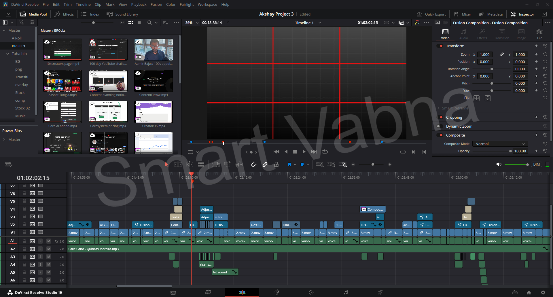Screen dimensions: 553x297
Task: Activate the Blade Edit Mode tool
Action: (201, 164)
